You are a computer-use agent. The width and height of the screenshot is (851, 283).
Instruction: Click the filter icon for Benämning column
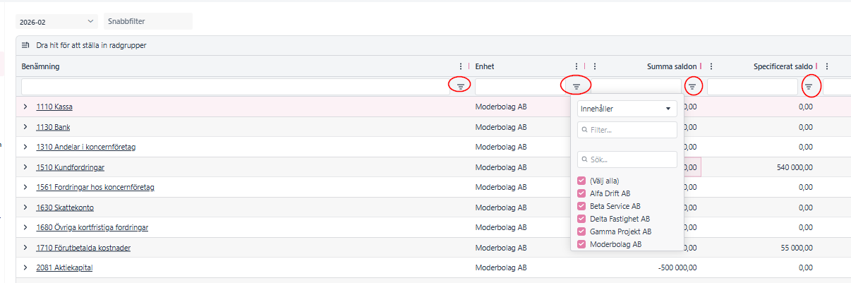460,86
